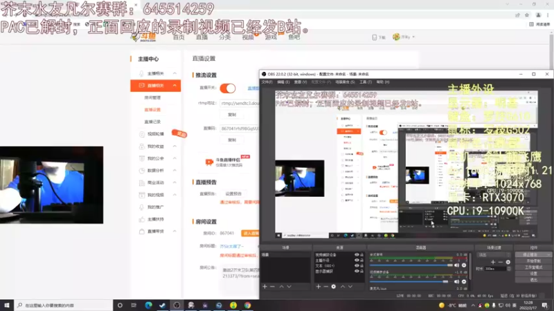Change transition duration stepper value
The width and height of the screenshot is (554, 311).
point(509,269)
